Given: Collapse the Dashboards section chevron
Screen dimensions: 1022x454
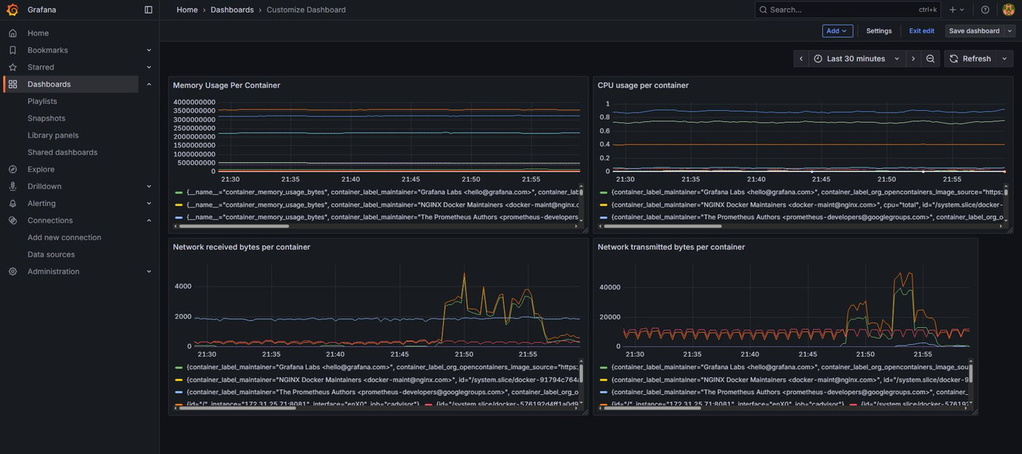Looking at the screenshot, I should click(149, 84).
